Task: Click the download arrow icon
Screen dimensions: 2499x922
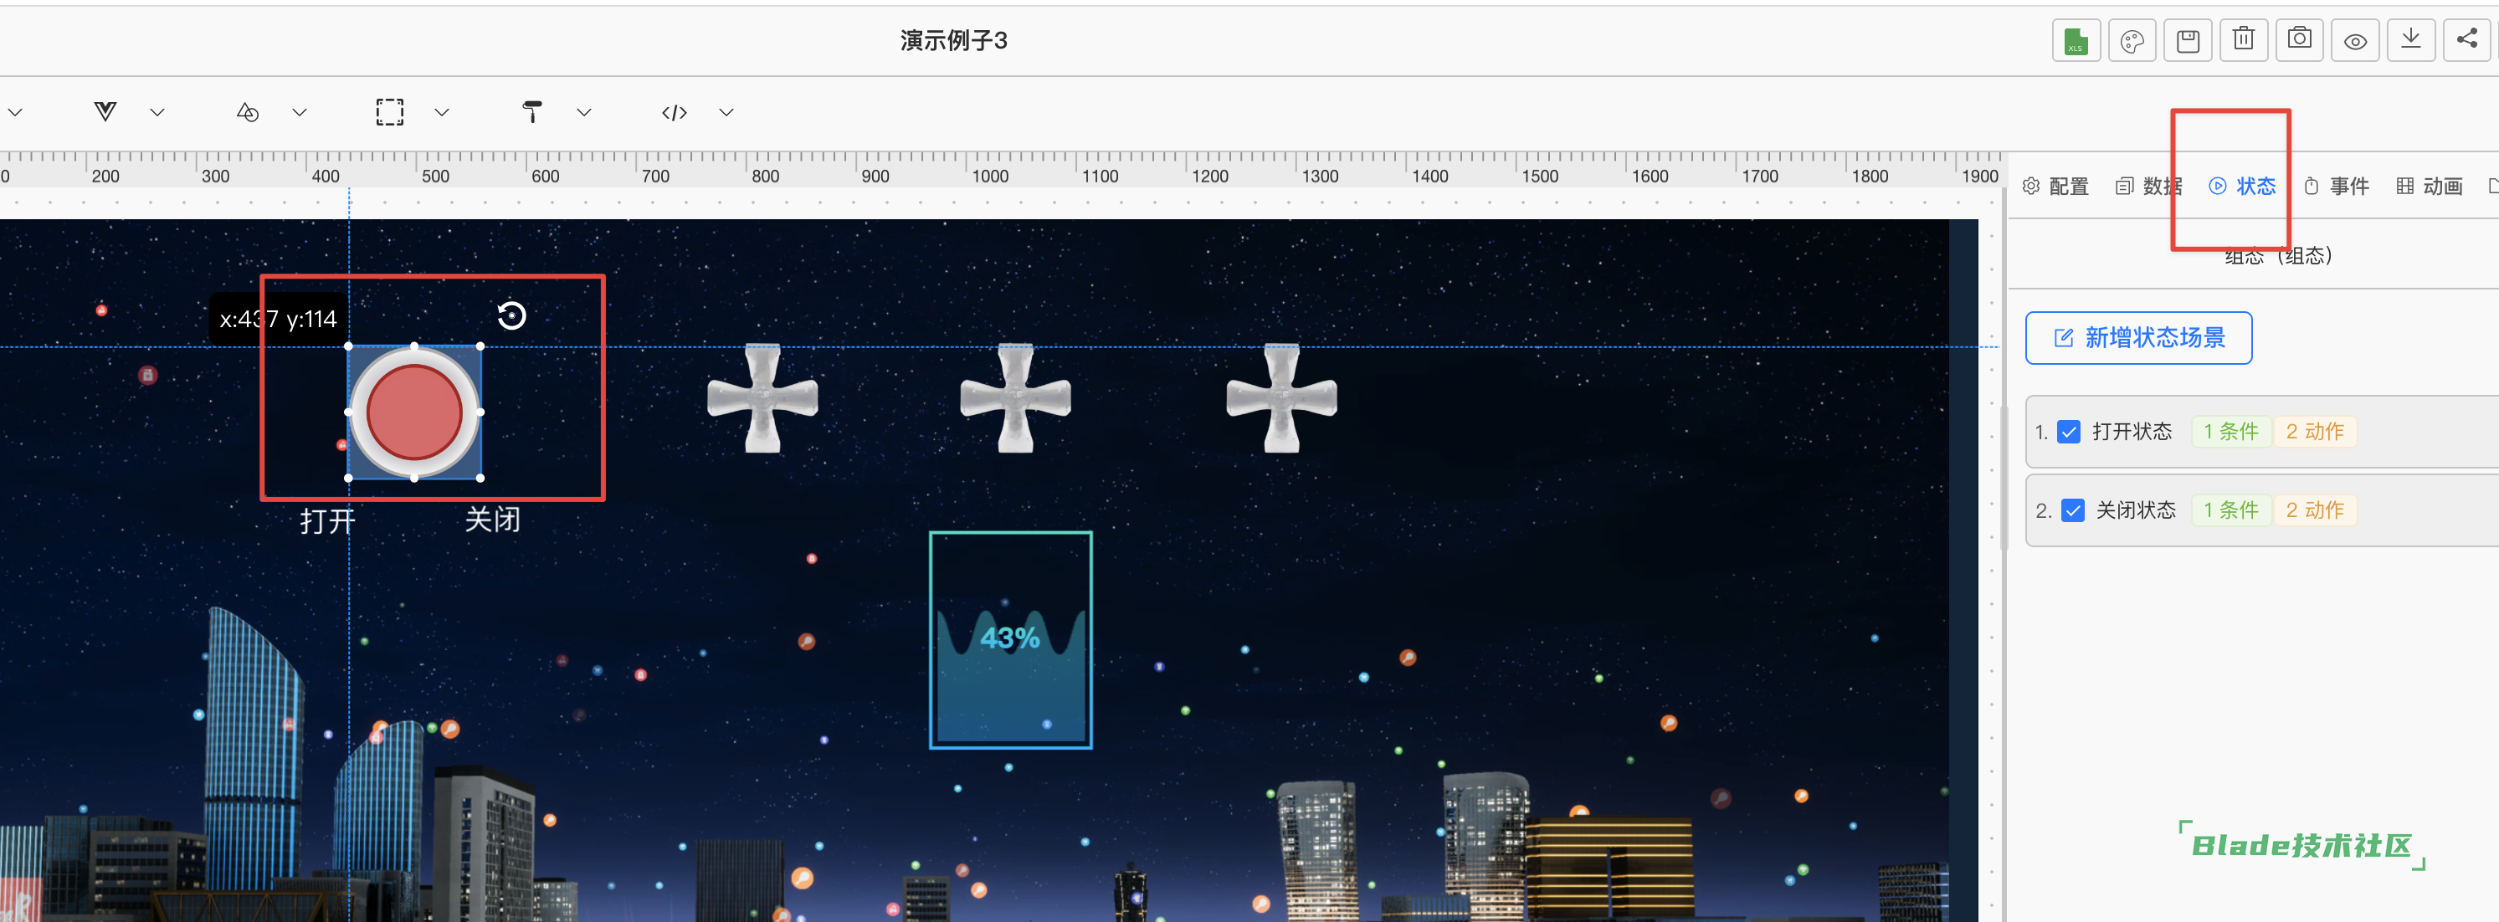Action: (x=2411, y=41)
